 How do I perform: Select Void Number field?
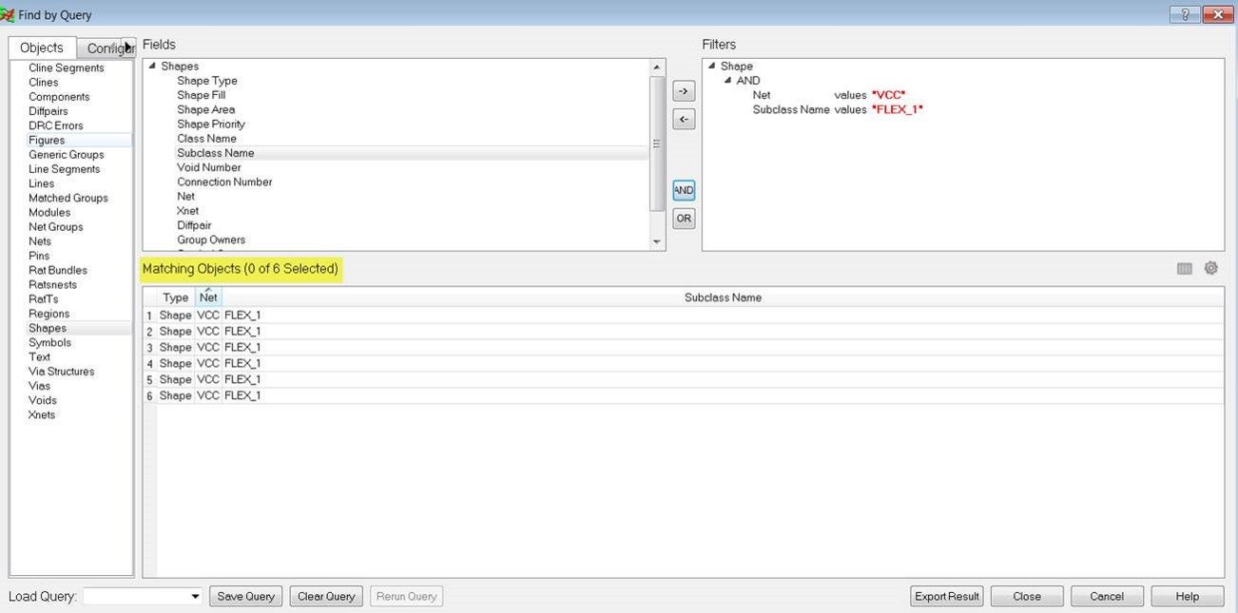[209, 167]
